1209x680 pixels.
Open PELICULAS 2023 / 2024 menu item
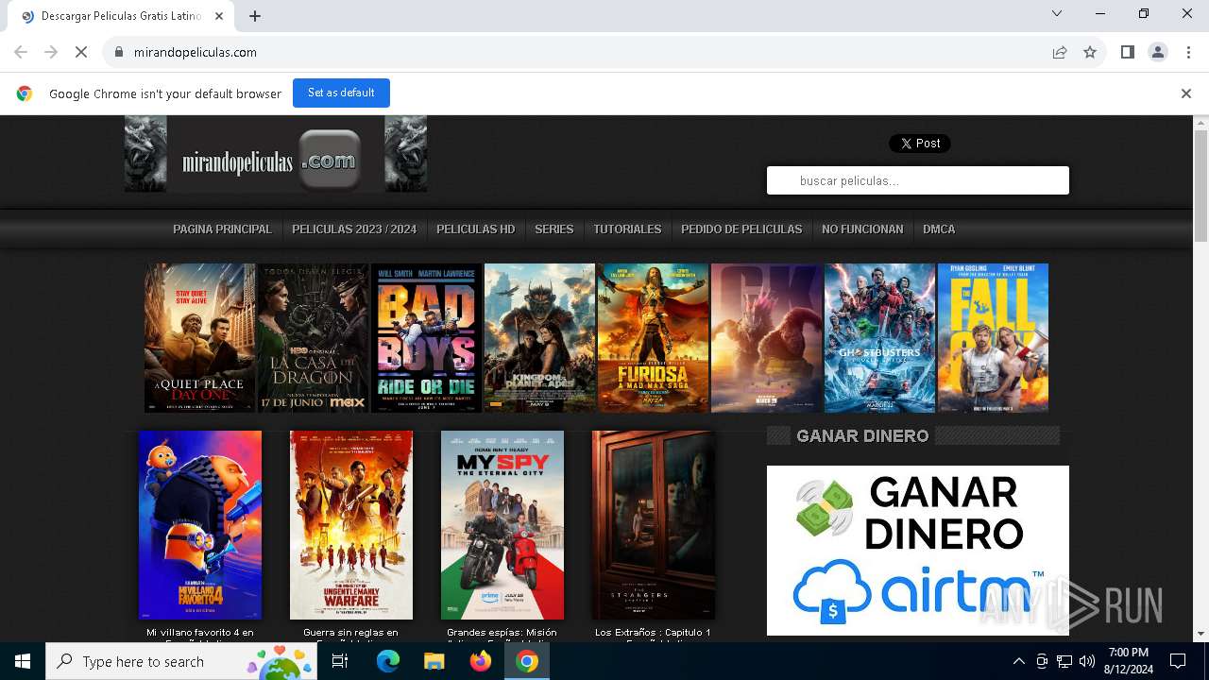point(354,229)
